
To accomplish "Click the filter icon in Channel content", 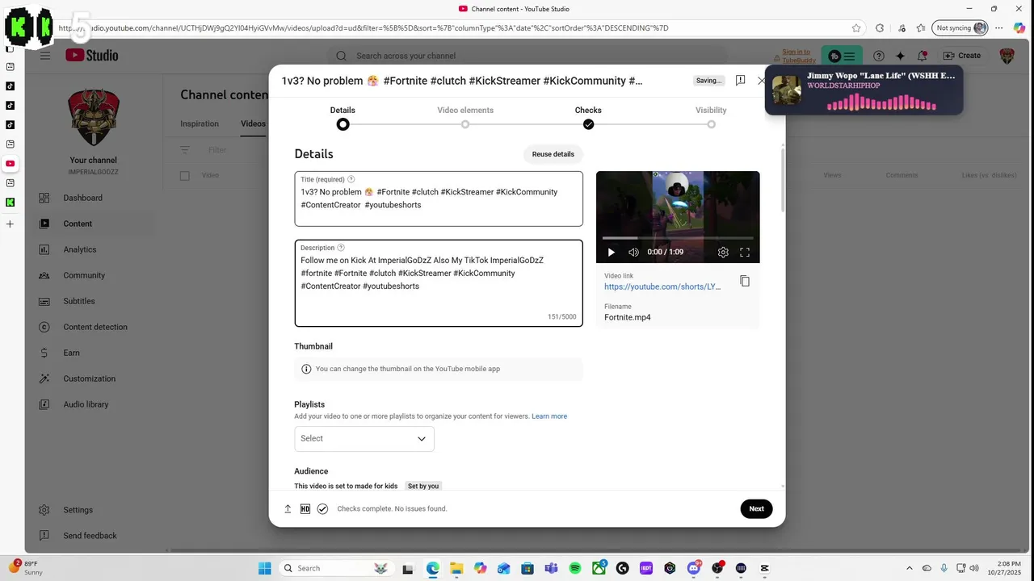I will click(x=185, y=150).
